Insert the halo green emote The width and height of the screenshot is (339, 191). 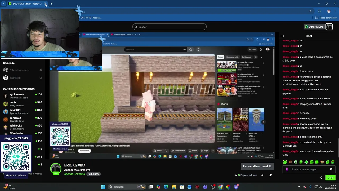[x=285, y=162]
